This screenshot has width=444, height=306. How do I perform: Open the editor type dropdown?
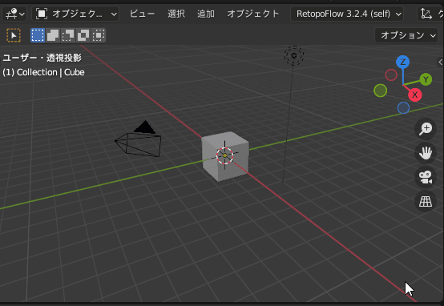[14, 14]
